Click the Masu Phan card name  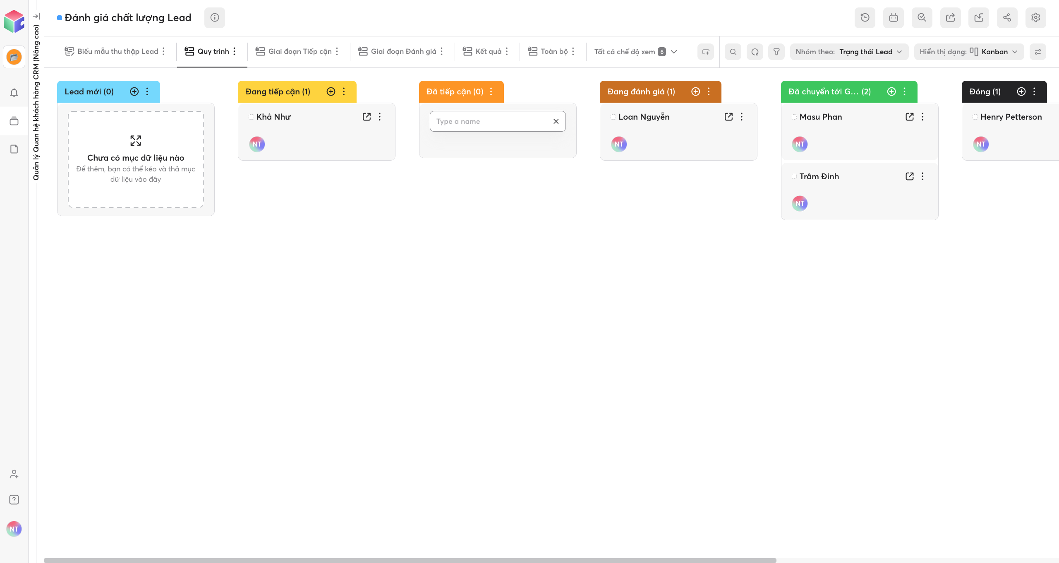coord(821,117)
